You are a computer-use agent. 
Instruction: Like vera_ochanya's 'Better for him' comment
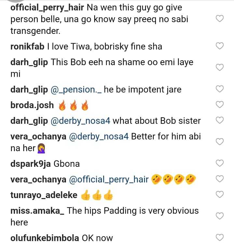(220, 142)
